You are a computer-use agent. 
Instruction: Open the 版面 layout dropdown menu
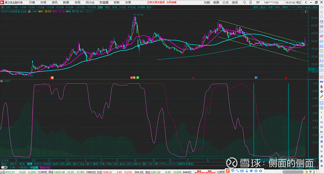tap(216, 2)
